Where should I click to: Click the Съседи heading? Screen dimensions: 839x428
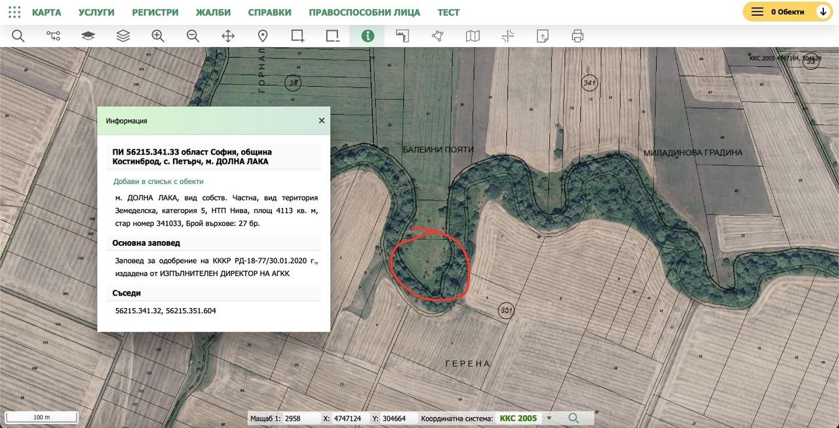coord(127,293)
